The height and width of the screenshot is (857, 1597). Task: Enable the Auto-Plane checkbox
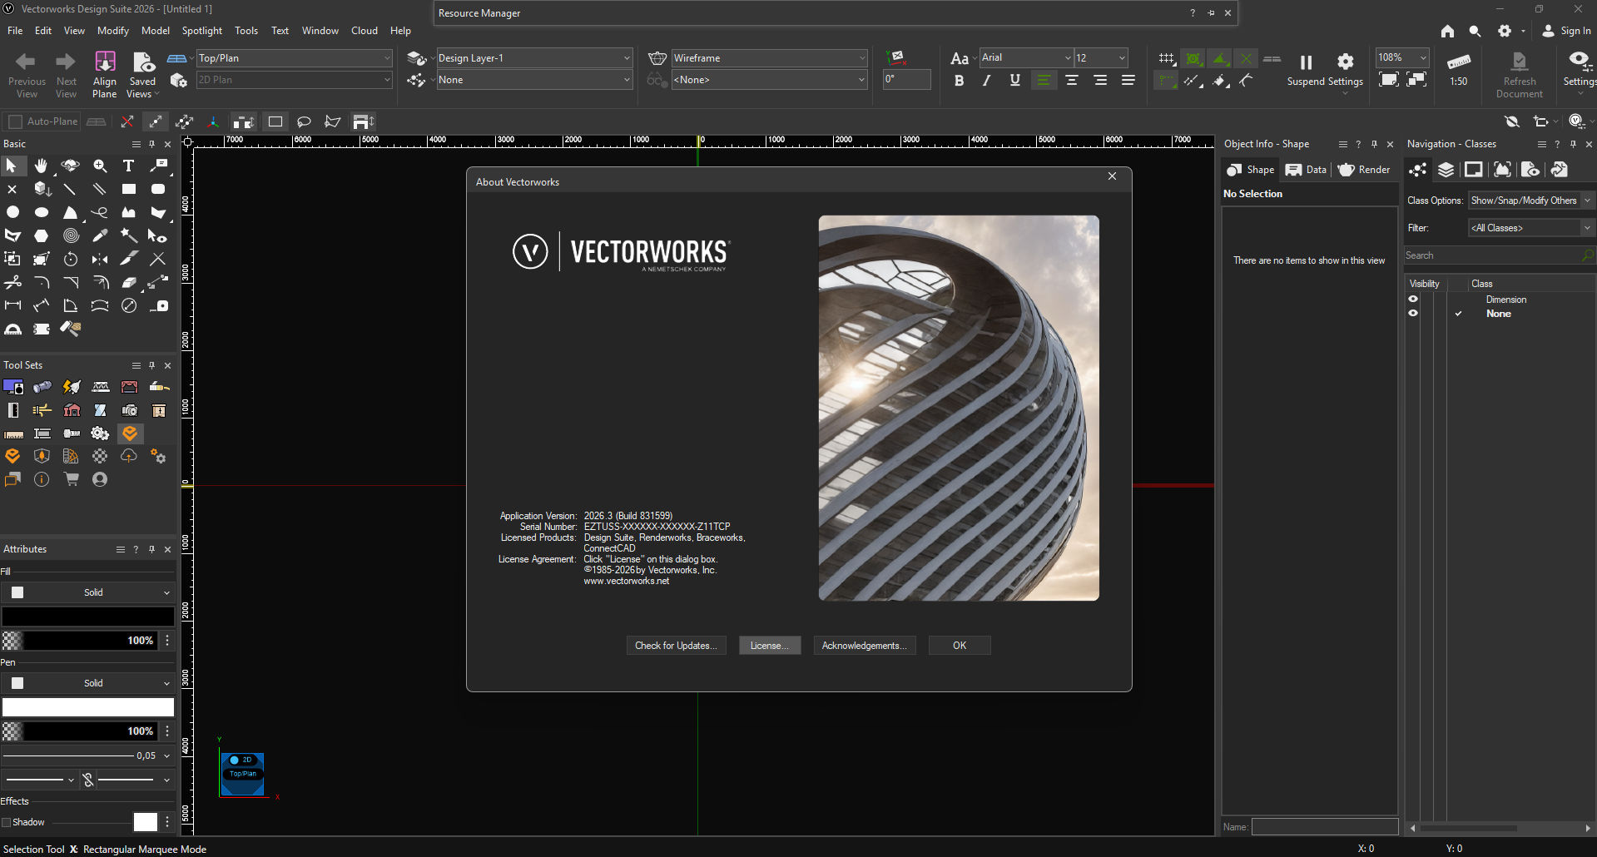tap(15, 121)
